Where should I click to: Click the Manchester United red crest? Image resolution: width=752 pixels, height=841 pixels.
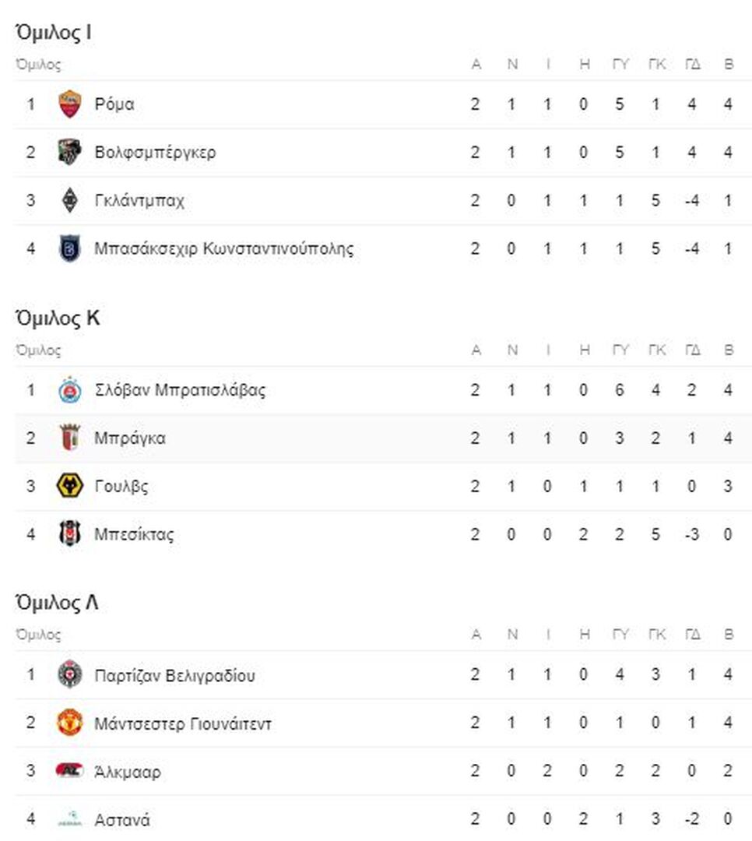(70, 723)
